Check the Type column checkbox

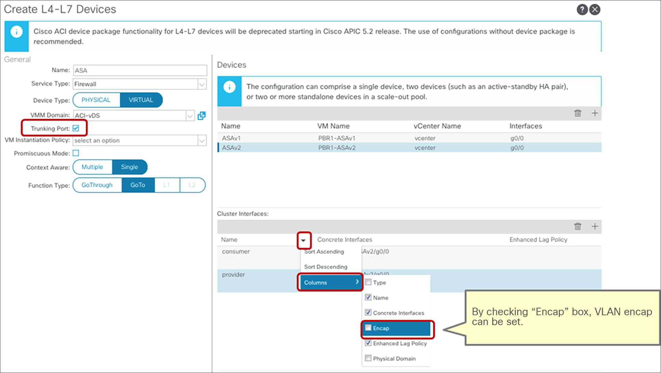(x=368, y=282)
